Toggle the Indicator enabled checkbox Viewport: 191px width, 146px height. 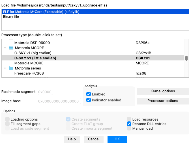pyautogui.click(x=89, y=100)
